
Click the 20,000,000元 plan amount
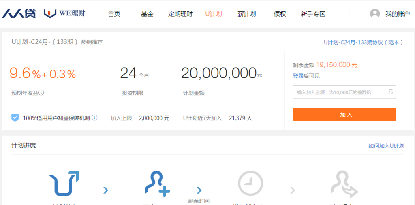coord(222,74)
